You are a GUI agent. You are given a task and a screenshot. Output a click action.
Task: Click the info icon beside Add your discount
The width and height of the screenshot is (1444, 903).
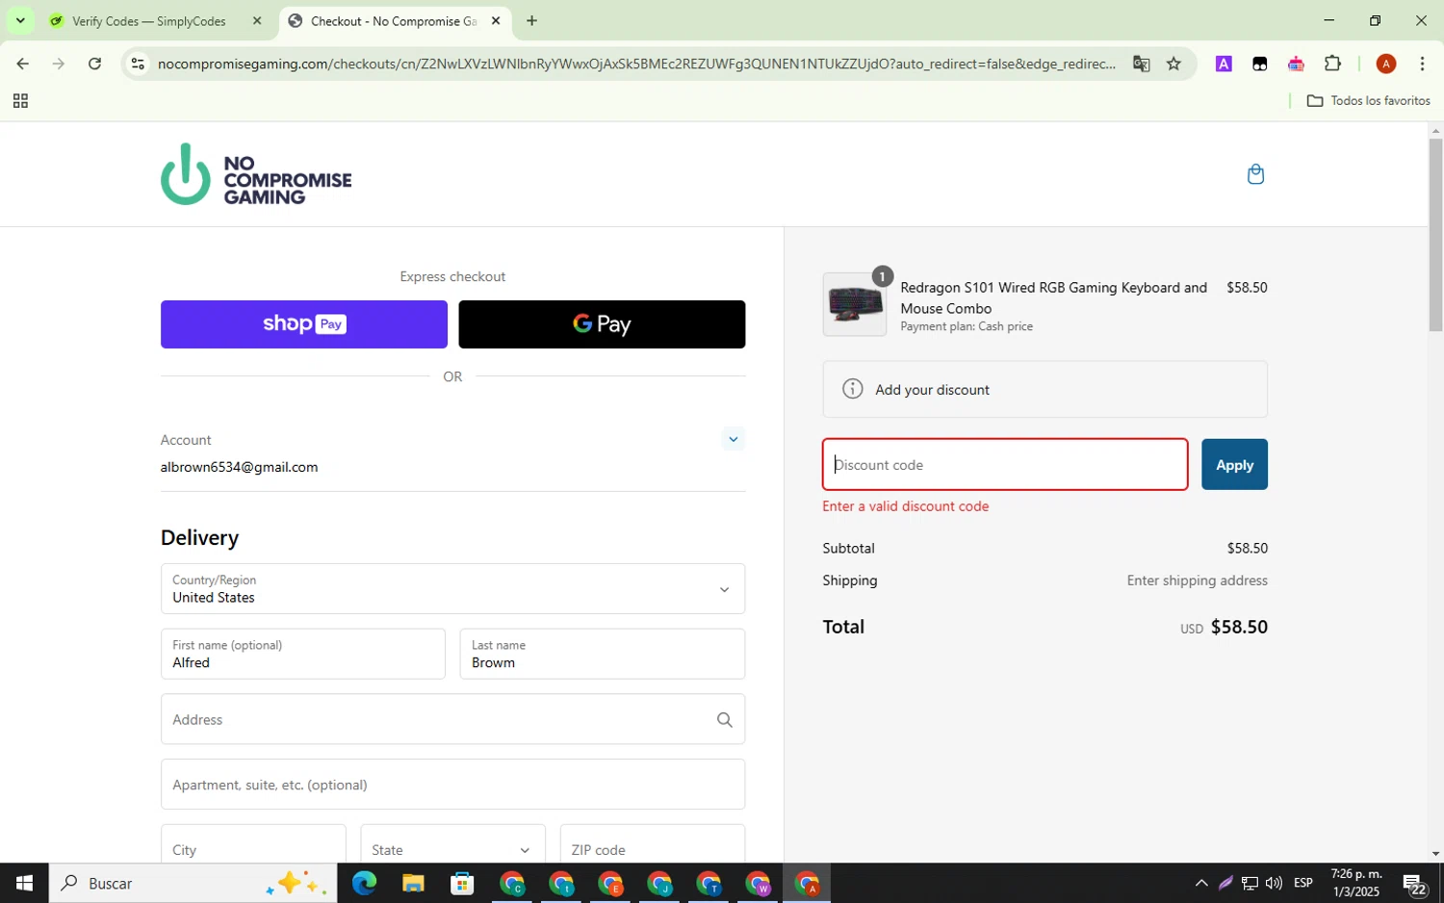(852, 389)
